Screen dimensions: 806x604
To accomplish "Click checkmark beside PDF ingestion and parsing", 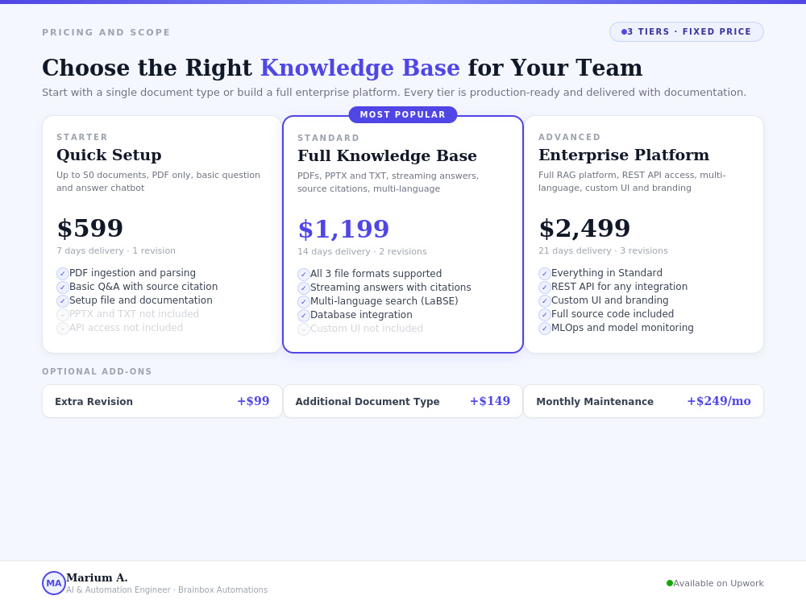I will 63,273.
